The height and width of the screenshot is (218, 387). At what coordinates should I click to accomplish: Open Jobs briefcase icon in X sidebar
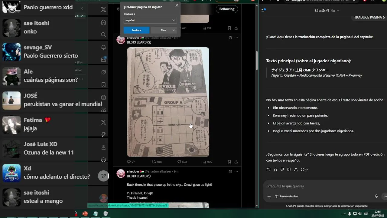[x=103, y=97]
